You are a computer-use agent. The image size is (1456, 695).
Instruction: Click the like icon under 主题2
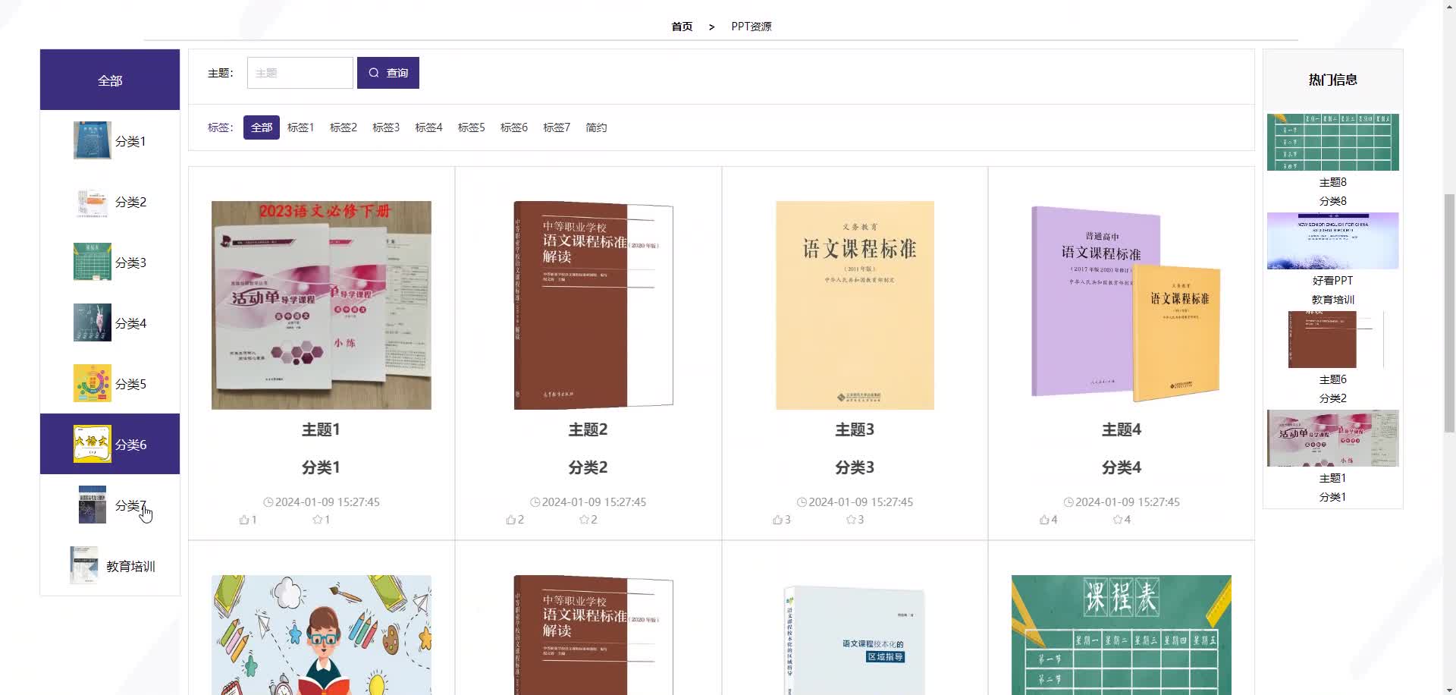[x=511, y=520]
